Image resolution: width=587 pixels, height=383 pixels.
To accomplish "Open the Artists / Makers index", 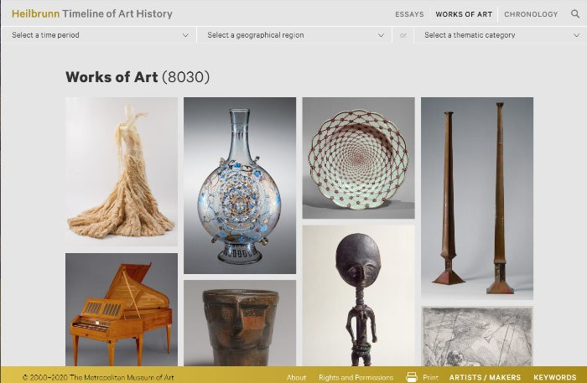I will 485,377.
